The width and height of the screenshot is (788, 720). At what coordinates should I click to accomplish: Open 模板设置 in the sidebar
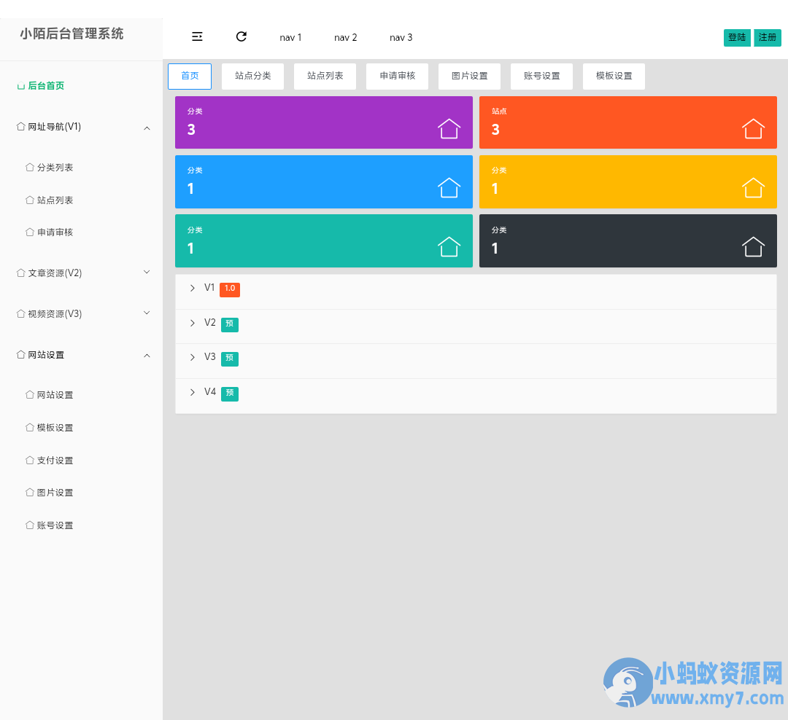(x=55, y=427)
